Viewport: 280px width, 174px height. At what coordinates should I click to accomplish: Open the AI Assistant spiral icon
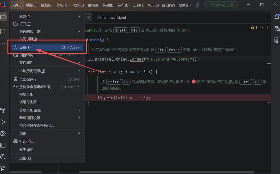(277, 29)
